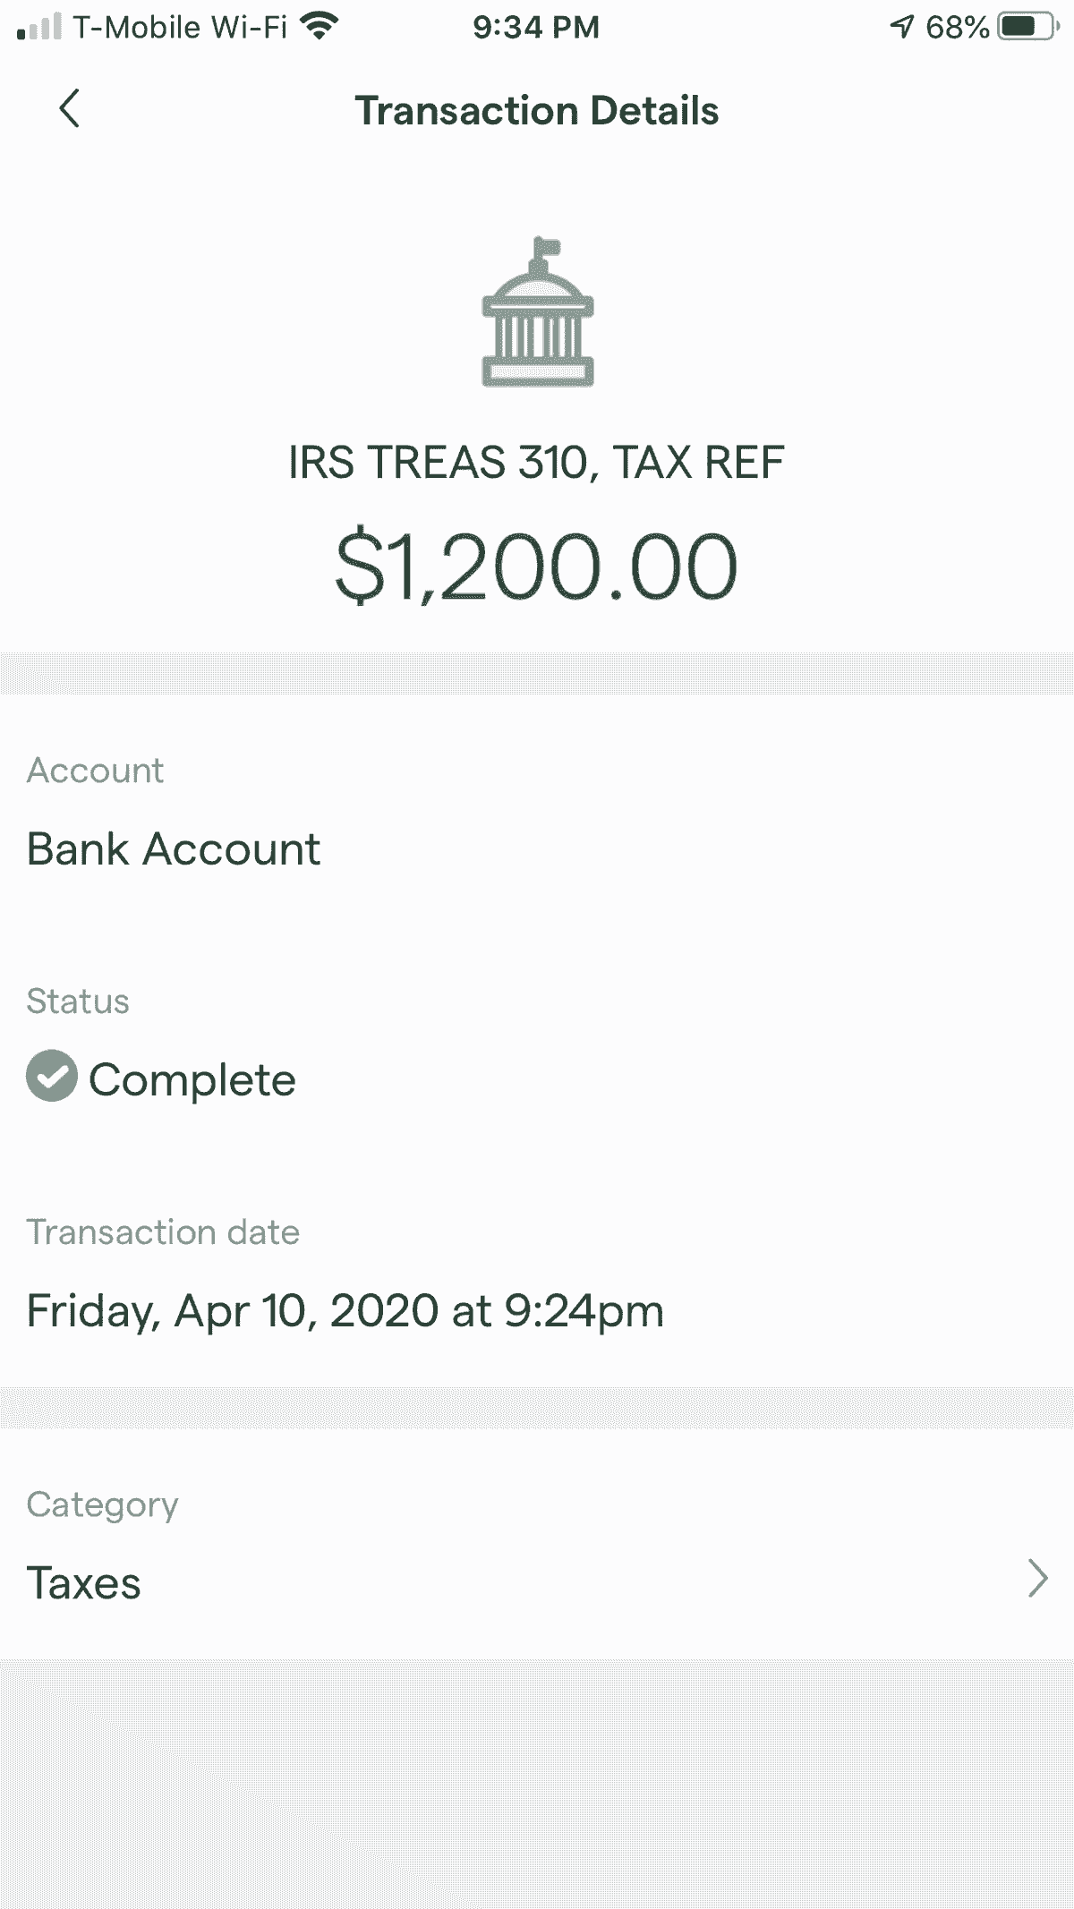Tap the Transaction Details title

pos(537,110)
